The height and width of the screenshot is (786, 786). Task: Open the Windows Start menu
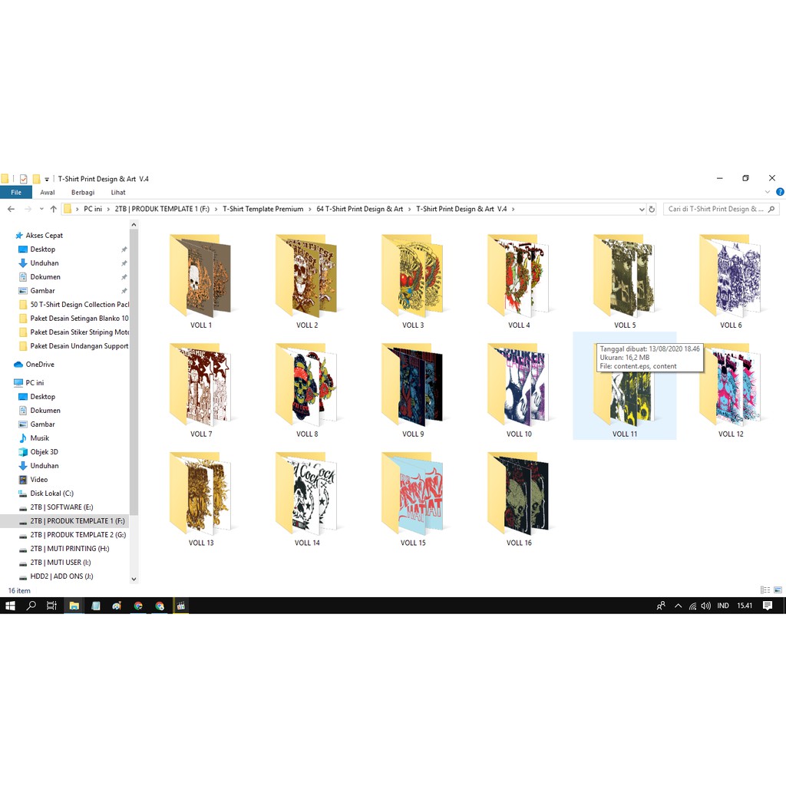click(10, 606)
